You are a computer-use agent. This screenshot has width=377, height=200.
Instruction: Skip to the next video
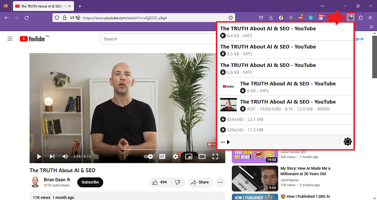coord(52,157)
